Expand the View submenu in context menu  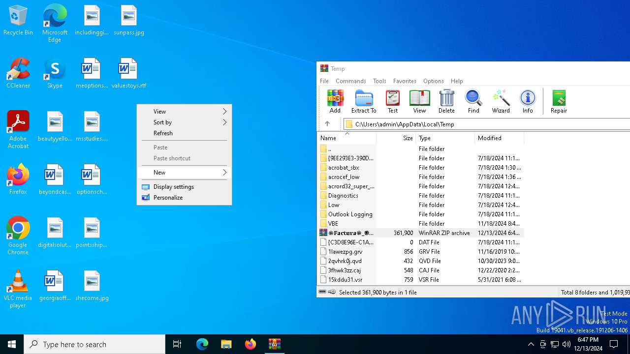click(x=184, y=112)
